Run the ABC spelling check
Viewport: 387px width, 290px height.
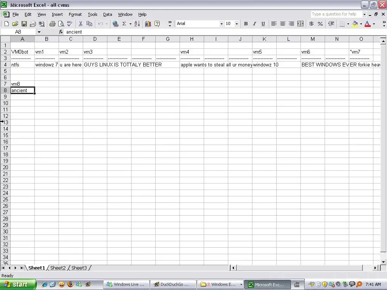coord(70,24)
